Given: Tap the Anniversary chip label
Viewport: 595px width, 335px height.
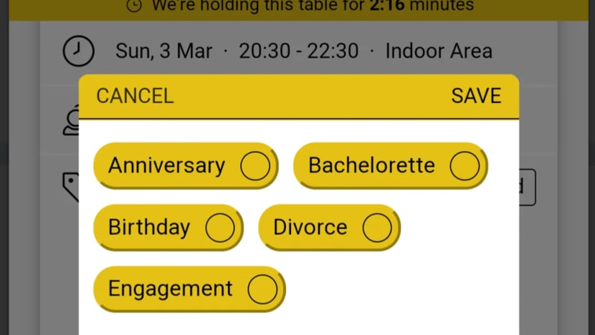Looking at the screenshot, I should click(166, 166).
